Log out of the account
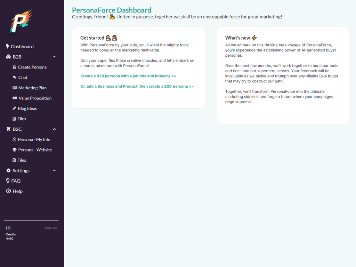This screenshot has width=356, height=267. [51, 228]
